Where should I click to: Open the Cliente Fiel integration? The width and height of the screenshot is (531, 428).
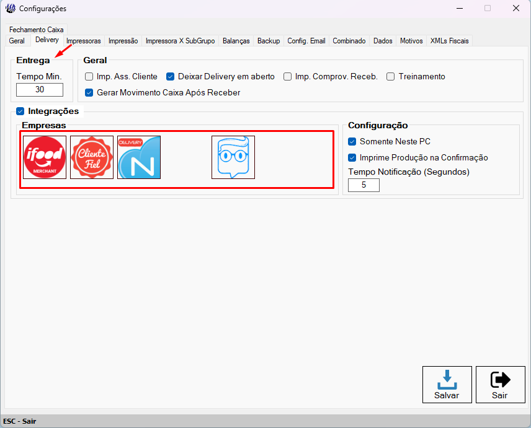tap(92, 157)
